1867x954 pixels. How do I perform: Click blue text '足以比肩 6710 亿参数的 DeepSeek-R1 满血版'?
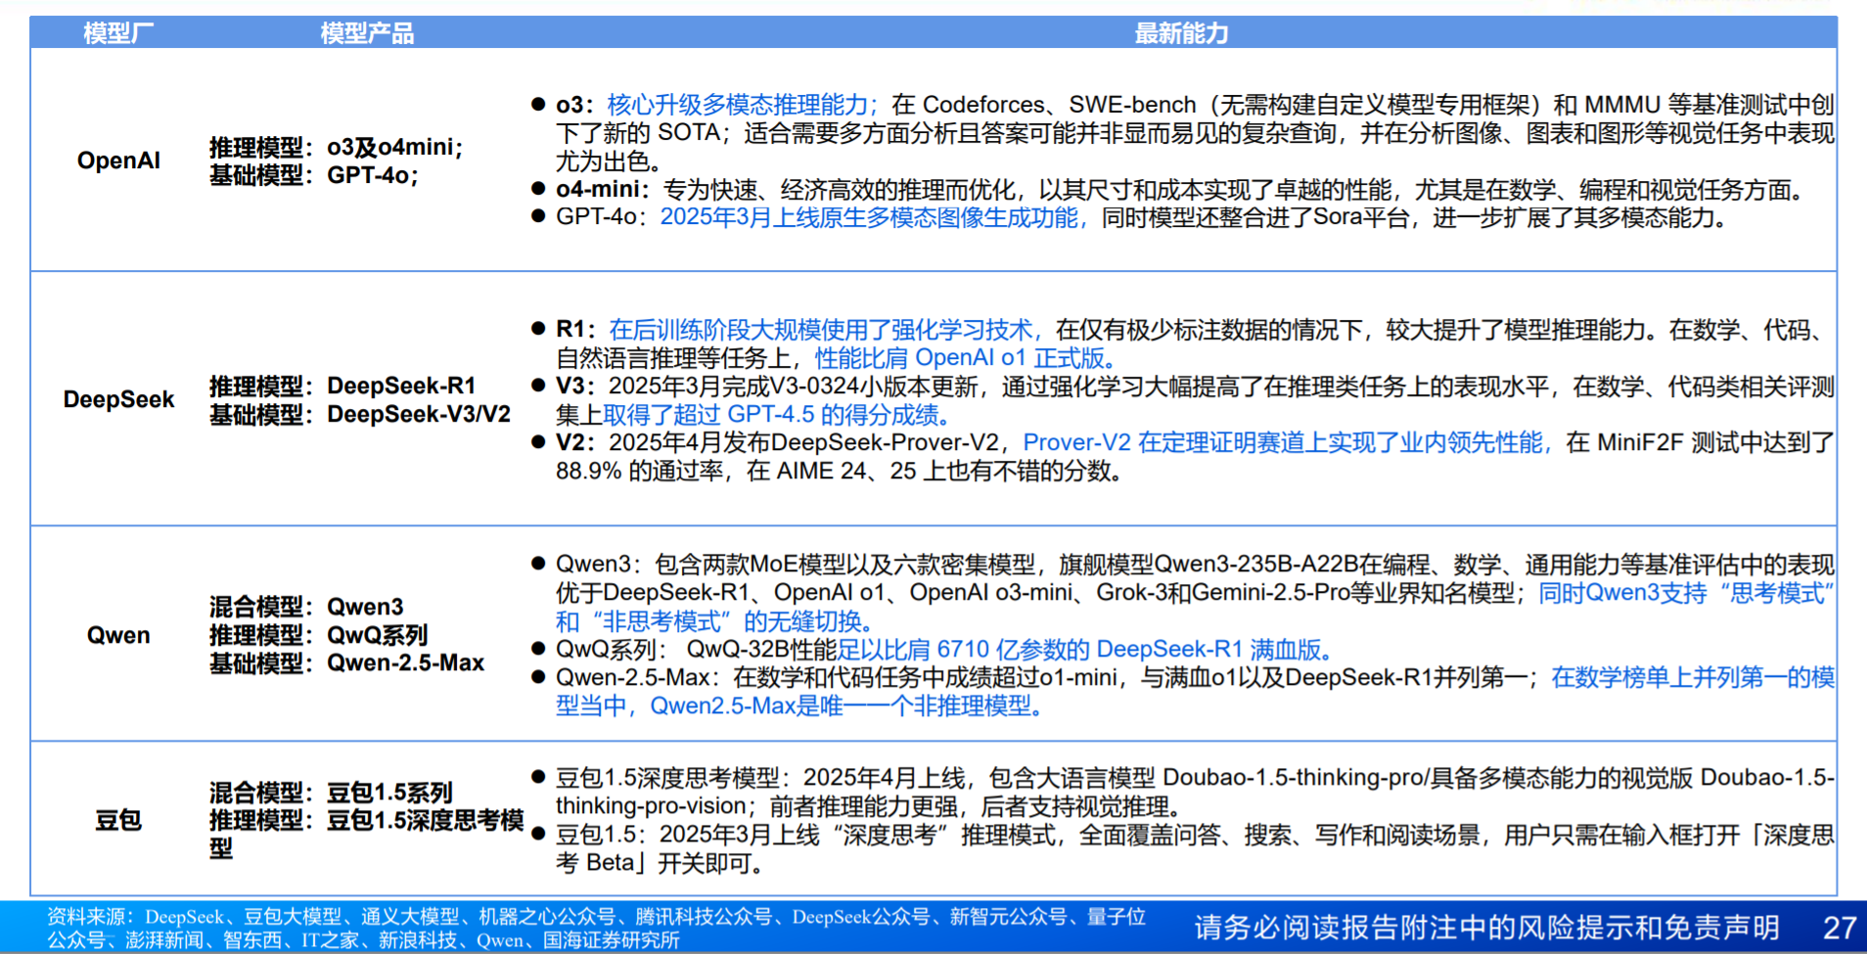point(1080,649)
